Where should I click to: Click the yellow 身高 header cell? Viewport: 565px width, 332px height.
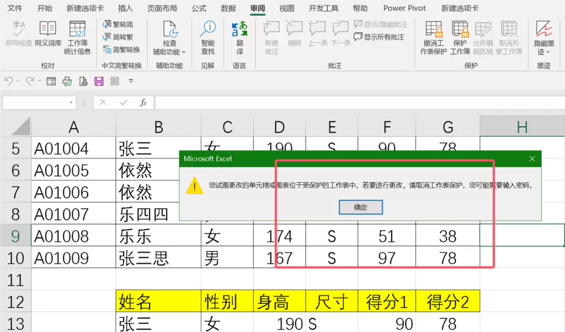click(280, 301)
